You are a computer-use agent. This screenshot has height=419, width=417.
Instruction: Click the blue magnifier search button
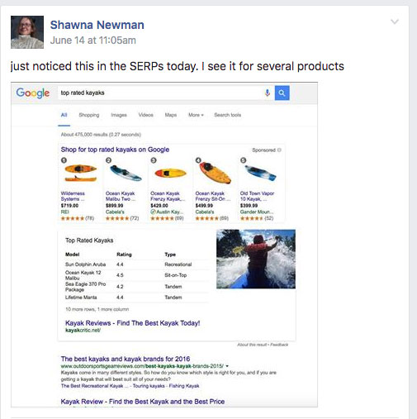pyautogui.click(x=282, y=93)
